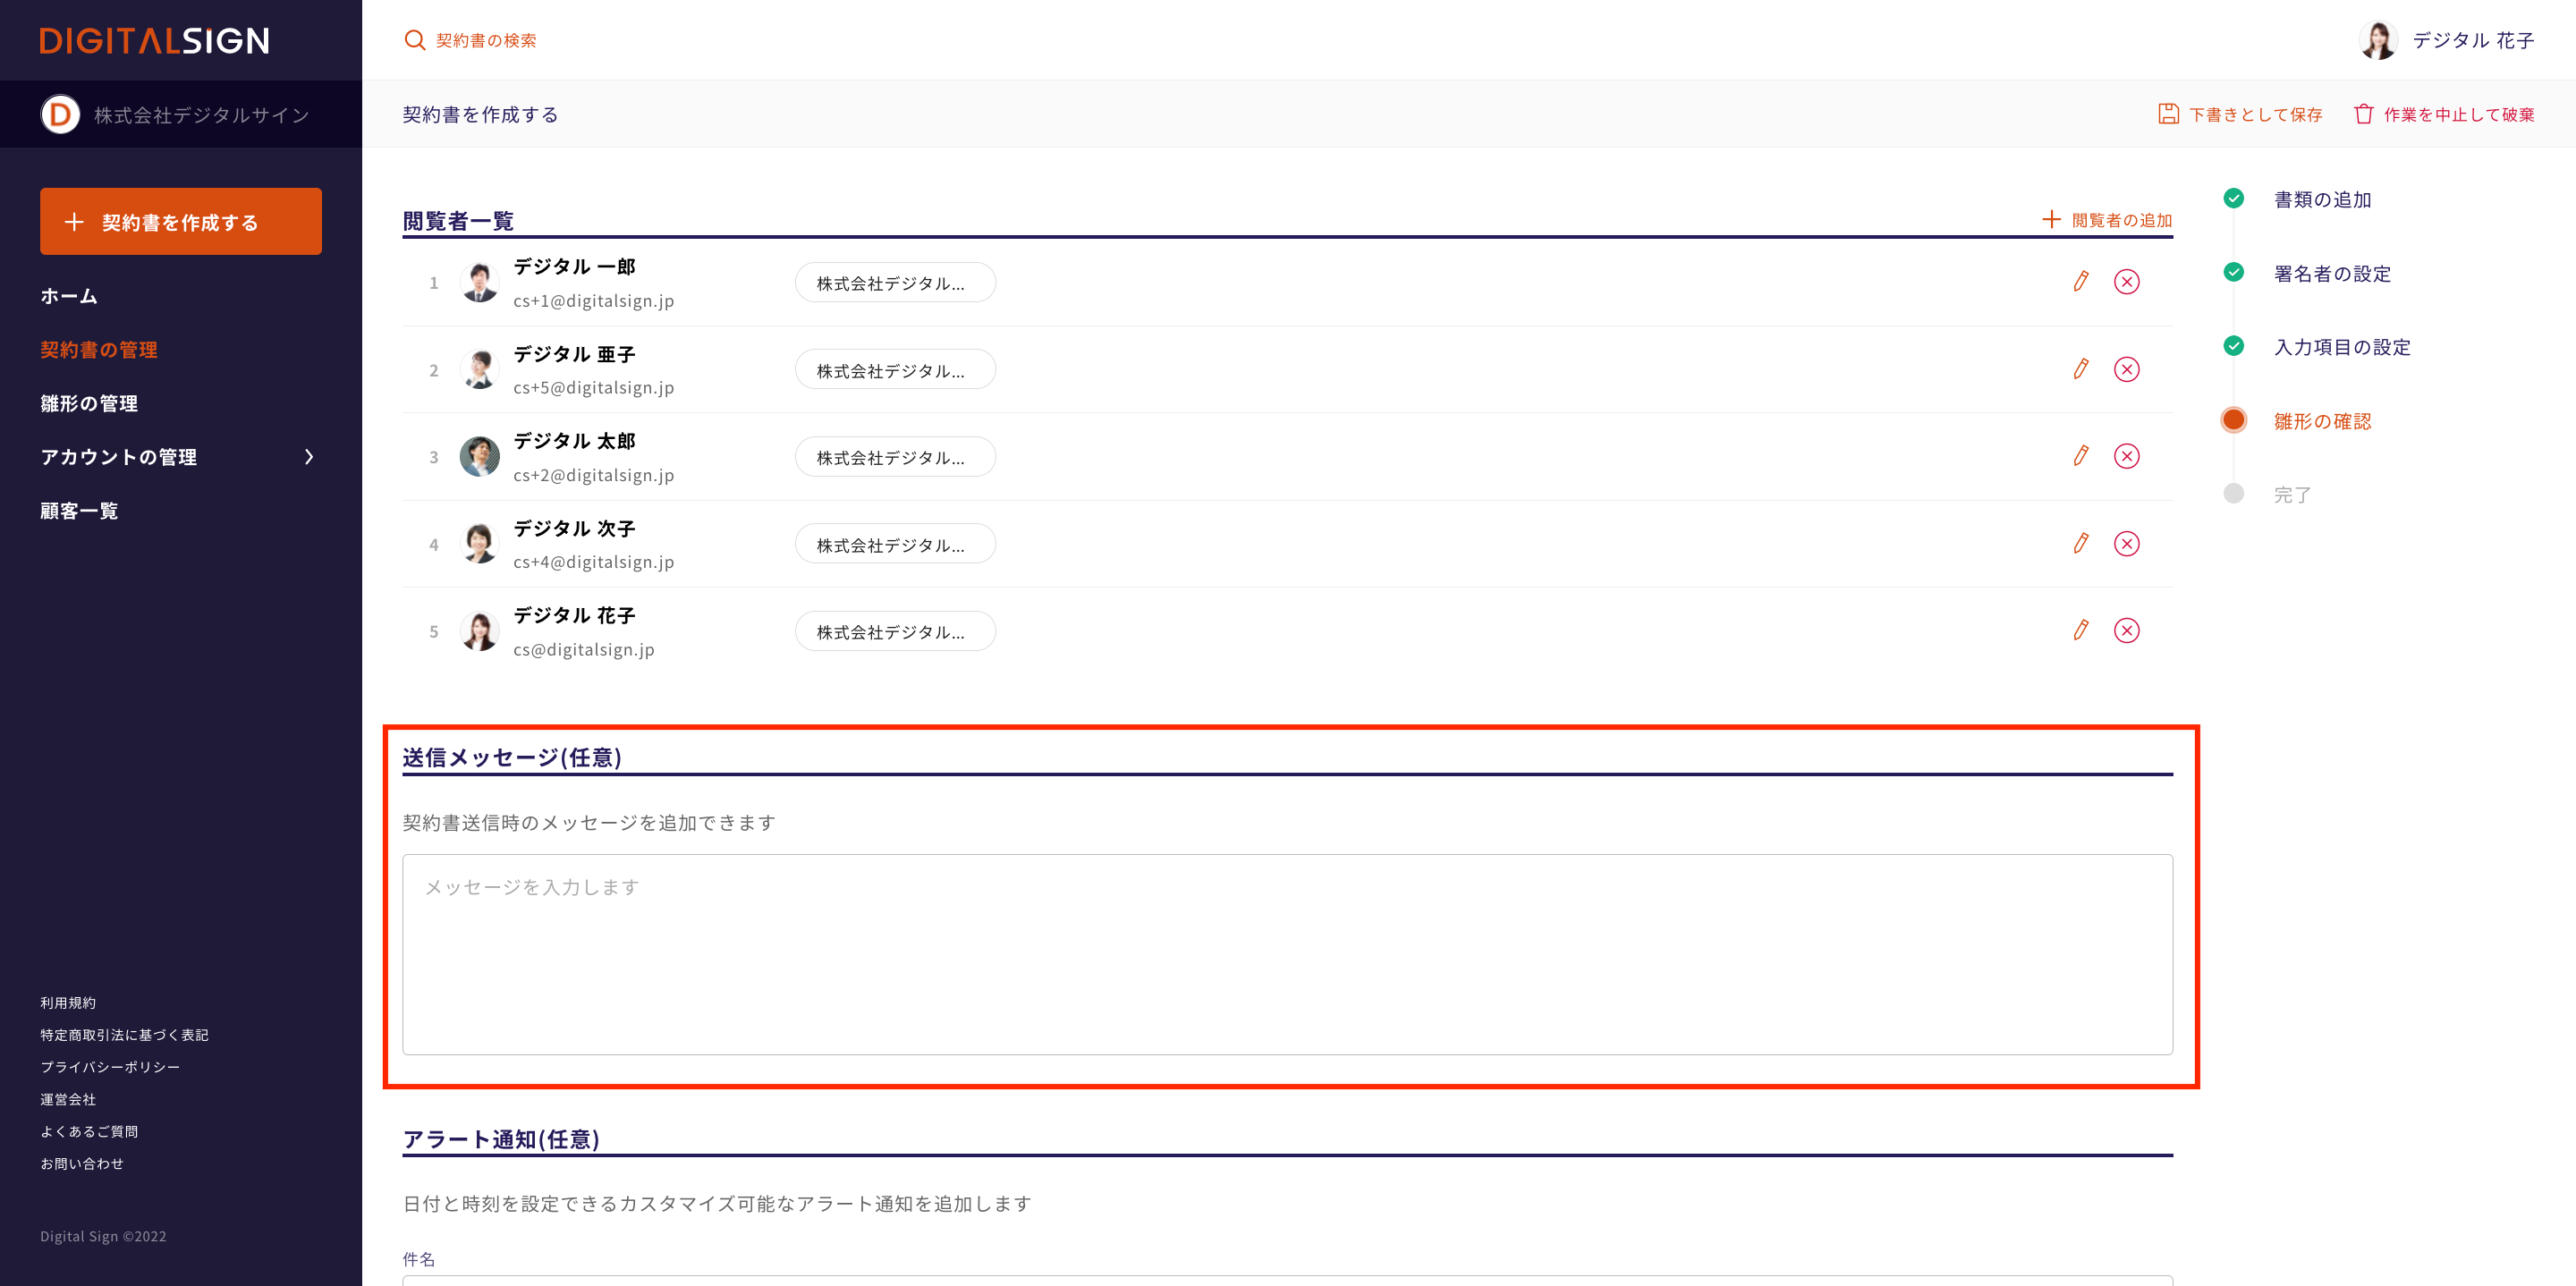This screenshot has height=1286, width=2576.
Task: Go to 雛形の管理 menu item
Action: tap(89, 404)
